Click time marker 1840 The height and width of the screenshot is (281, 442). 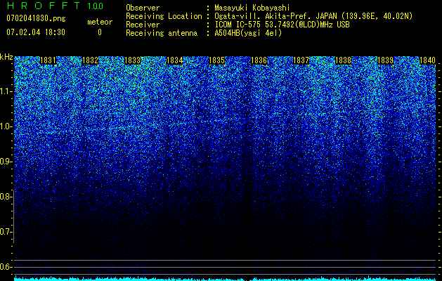(428, 60)
